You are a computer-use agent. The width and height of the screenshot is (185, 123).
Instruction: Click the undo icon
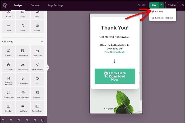point(27,120)
